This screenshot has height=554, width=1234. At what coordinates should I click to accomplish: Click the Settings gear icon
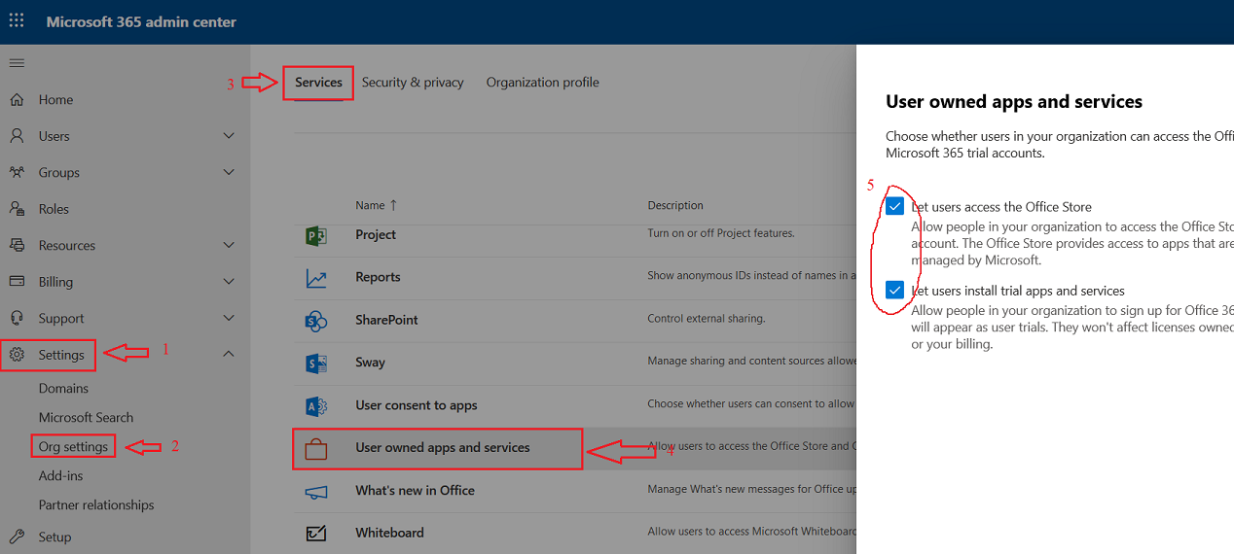(17, 355)
